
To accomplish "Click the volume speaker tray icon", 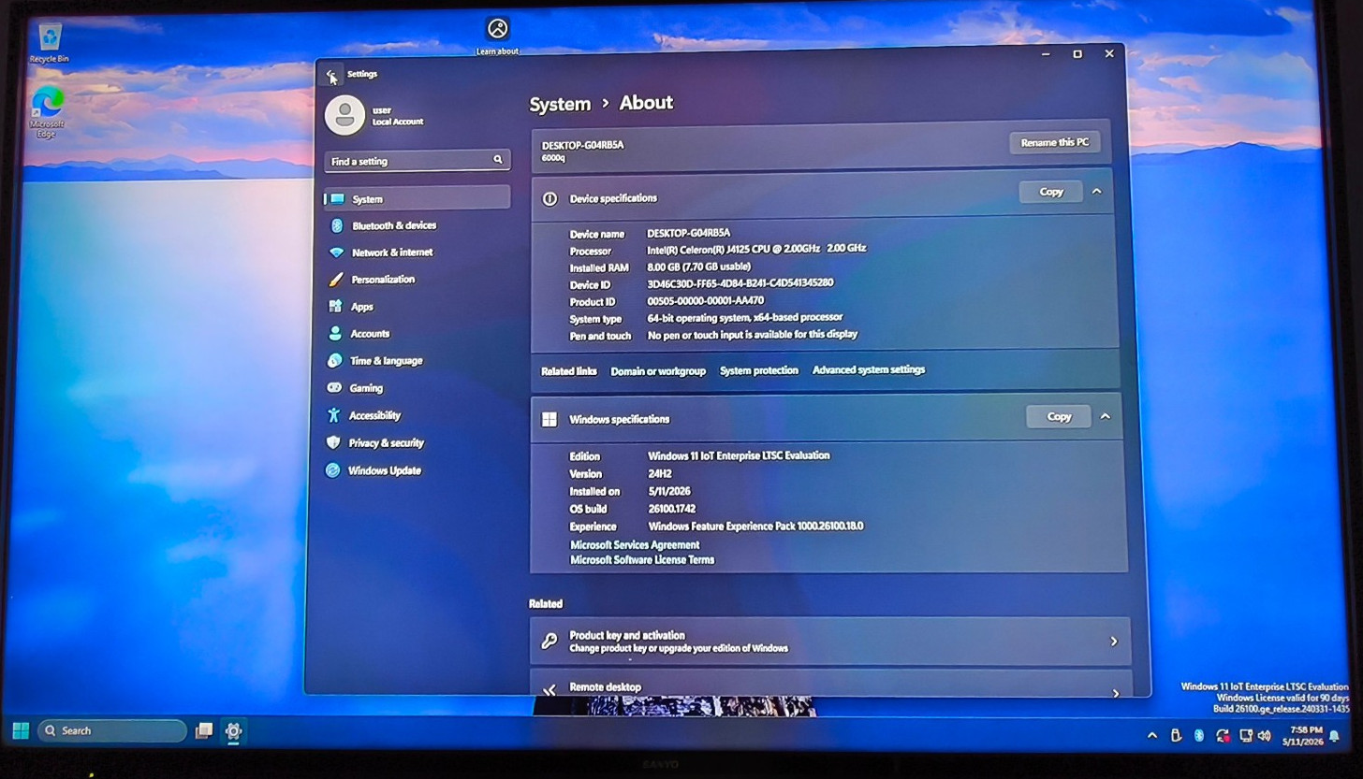I will click(1264, 736).
